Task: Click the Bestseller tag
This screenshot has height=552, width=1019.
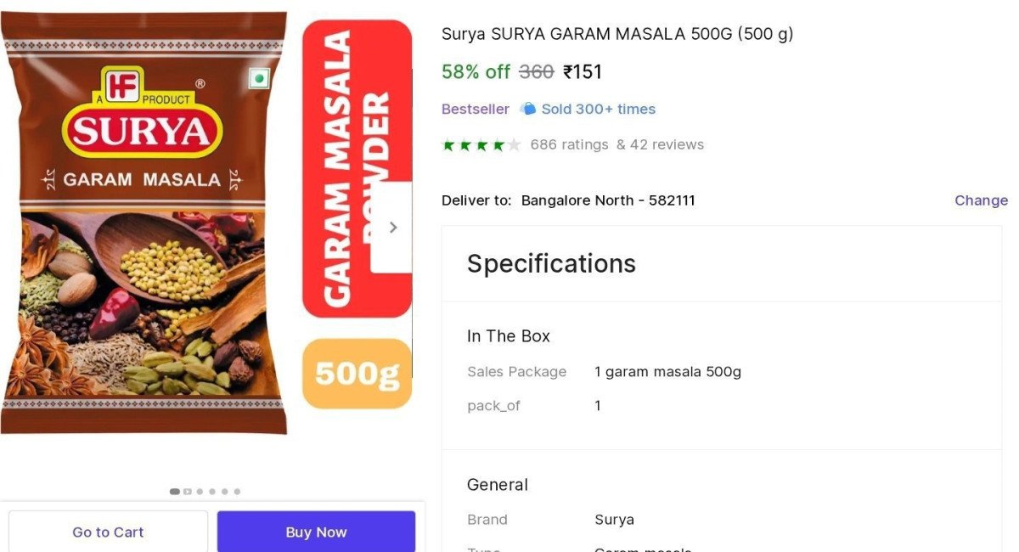Action: (x=476, y=109)
